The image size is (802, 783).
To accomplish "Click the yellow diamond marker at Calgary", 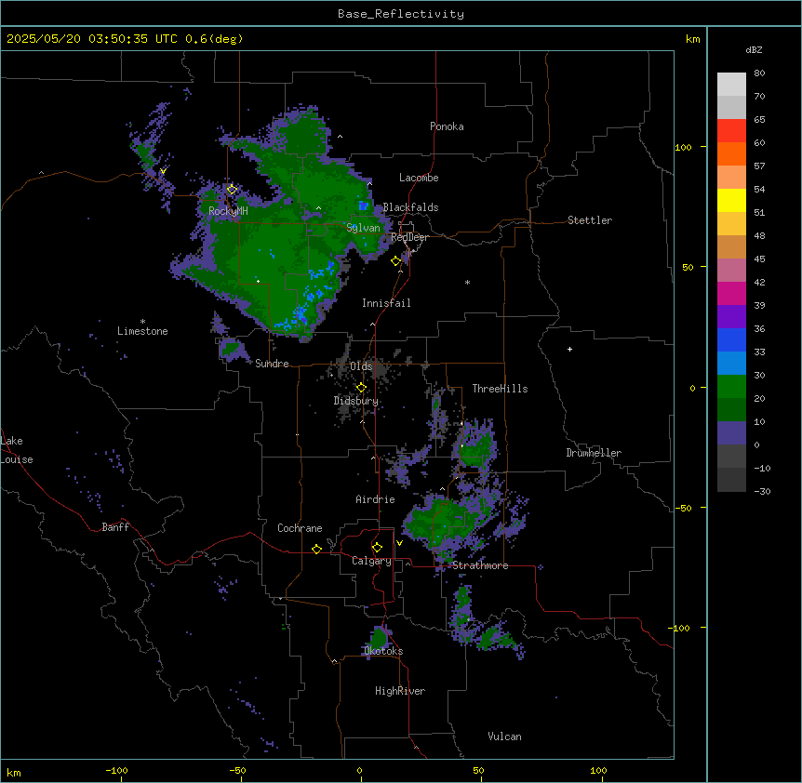I will tap(377, 548).
